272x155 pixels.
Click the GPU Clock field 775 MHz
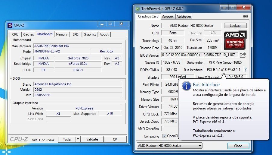[x=170, y=114]
